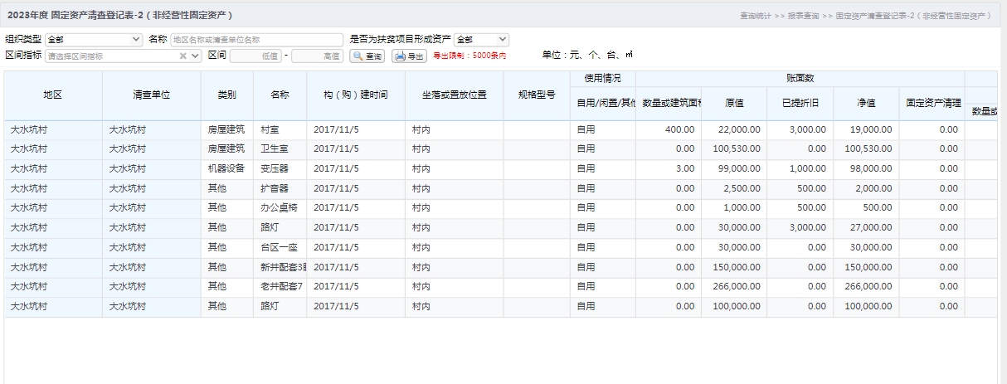Click 房屋建筑 category in the 卫生室 row
Image resolution: width=1007 pixels, height=384 pixels.
(x=227, y=149)
